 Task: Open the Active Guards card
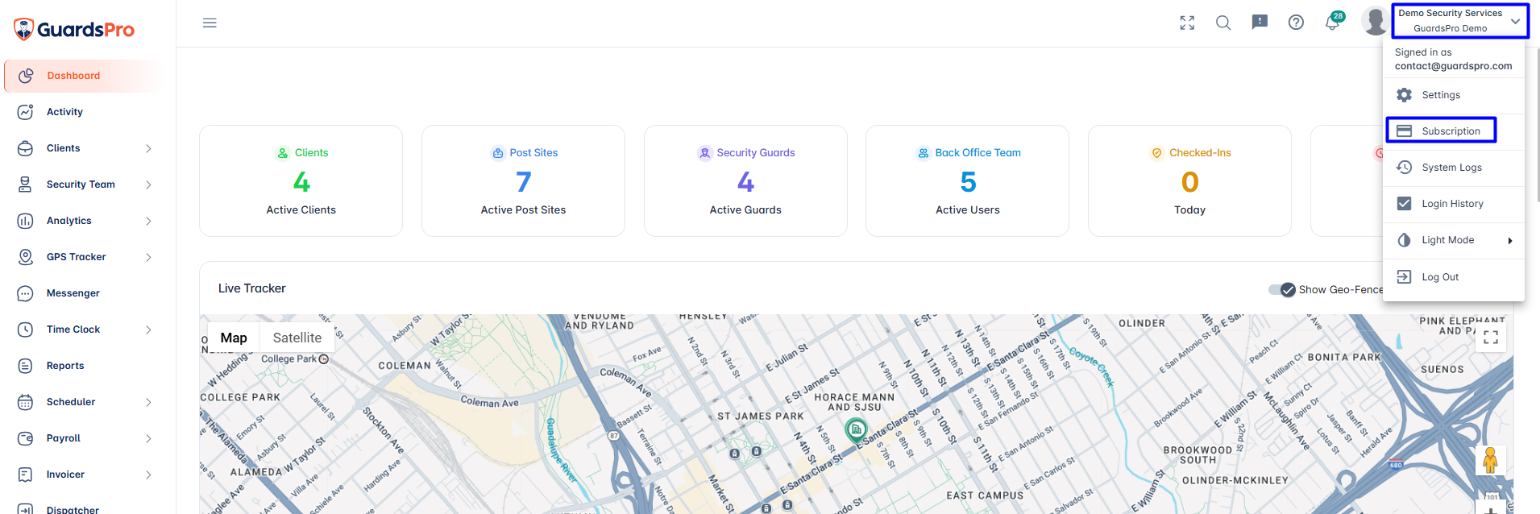click(745, 180)
